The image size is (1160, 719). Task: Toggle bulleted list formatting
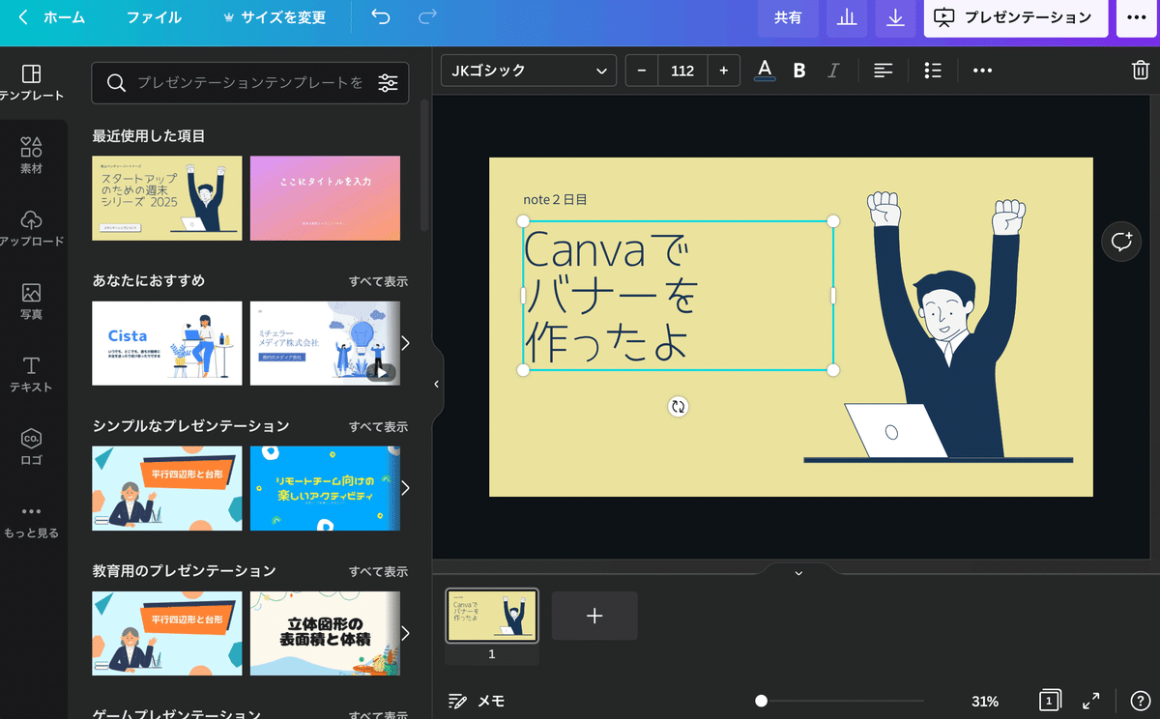(933, 71)
